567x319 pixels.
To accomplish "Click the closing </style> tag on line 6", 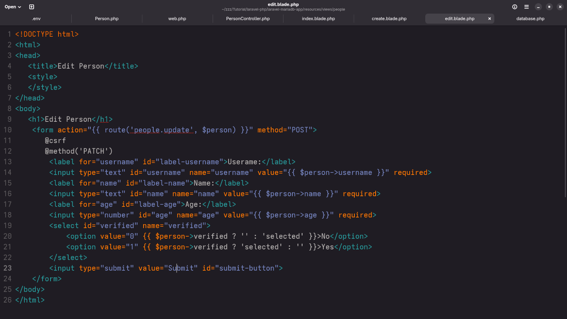I will pyautogui.click(x=45, y=87).
